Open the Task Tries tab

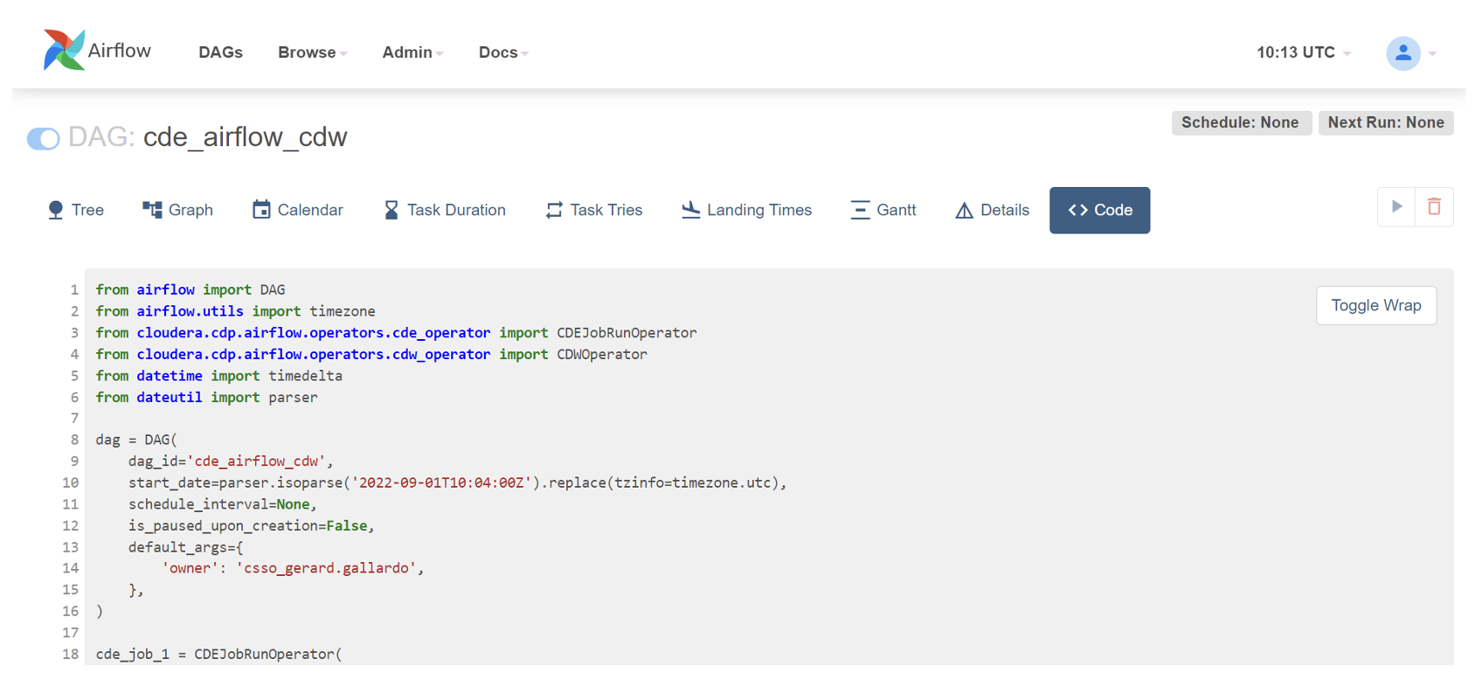point(594,210)
